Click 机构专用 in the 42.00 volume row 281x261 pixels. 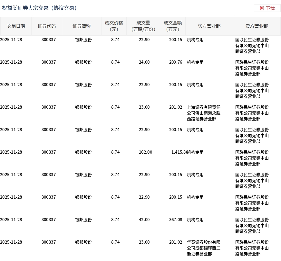tap(195, 220)
